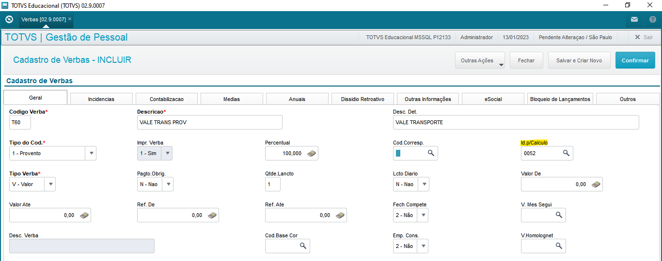The width and height of the screenshot is (662, 261).
Task: Click the Verbas [02.9.0007] tab label
Action: pyautogui.click(x=44, y=19)
